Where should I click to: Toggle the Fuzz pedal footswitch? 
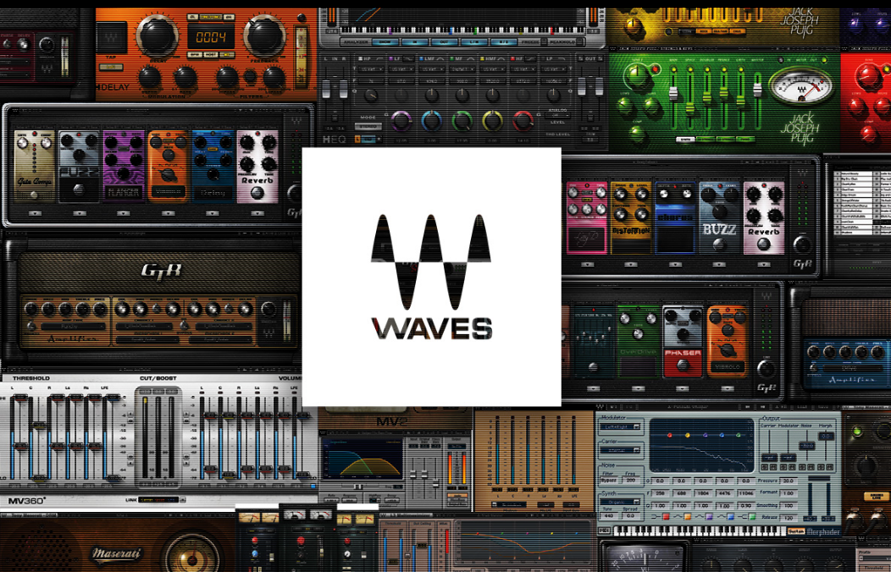[x=79, y=190]
